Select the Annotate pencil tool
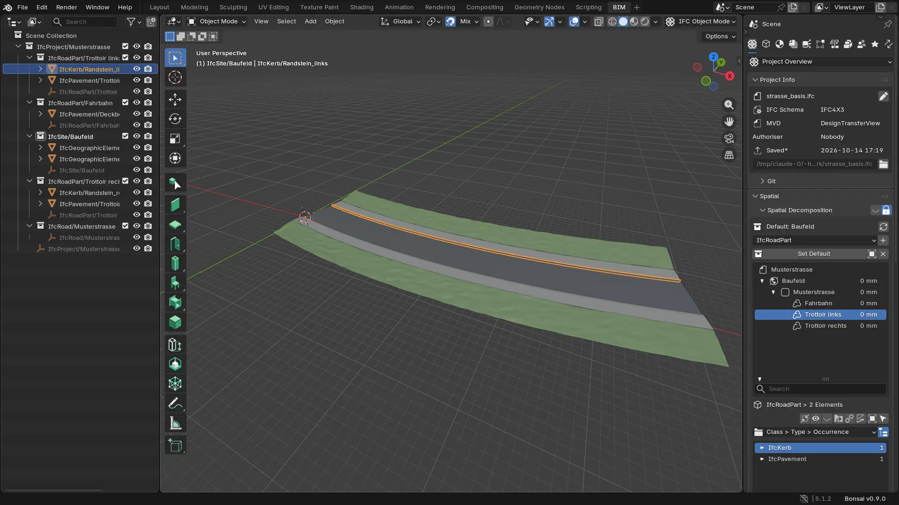 175,403
